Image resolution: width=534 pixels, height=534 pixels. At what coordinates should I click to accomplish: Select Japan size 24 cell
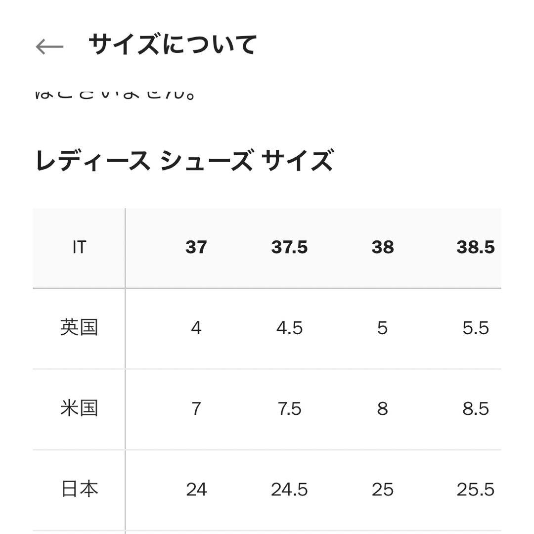tap(197, 489)
